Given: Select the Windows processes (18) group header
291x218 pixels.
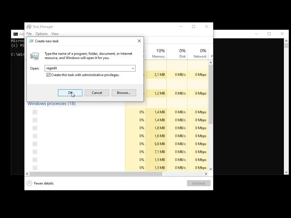Looking at the screenshot, I should point(52,103).
